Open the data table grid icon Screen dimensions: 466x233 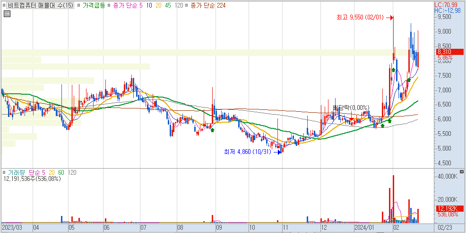(x=7, y=14)
